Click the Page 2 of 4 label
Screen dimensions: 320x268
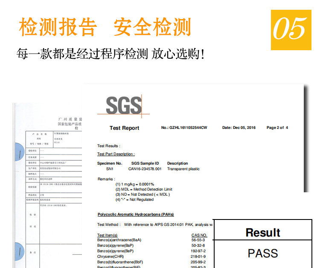pos(277,128)
